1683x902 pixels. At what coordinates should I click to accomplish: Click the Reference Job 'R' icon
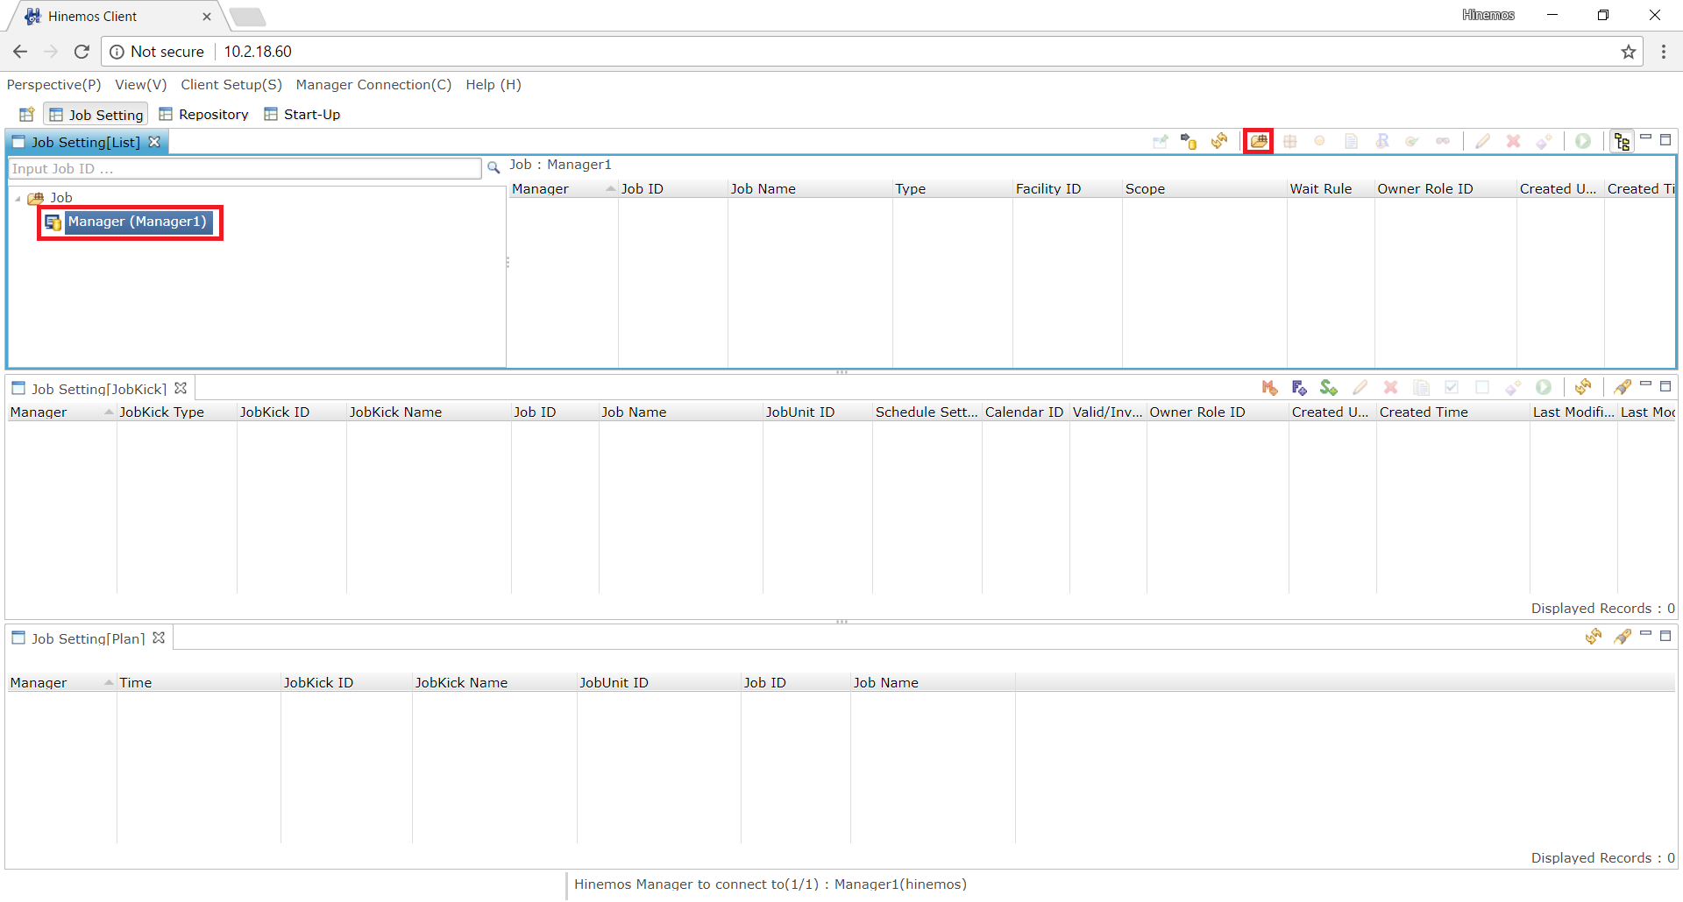coord(1382,141)
